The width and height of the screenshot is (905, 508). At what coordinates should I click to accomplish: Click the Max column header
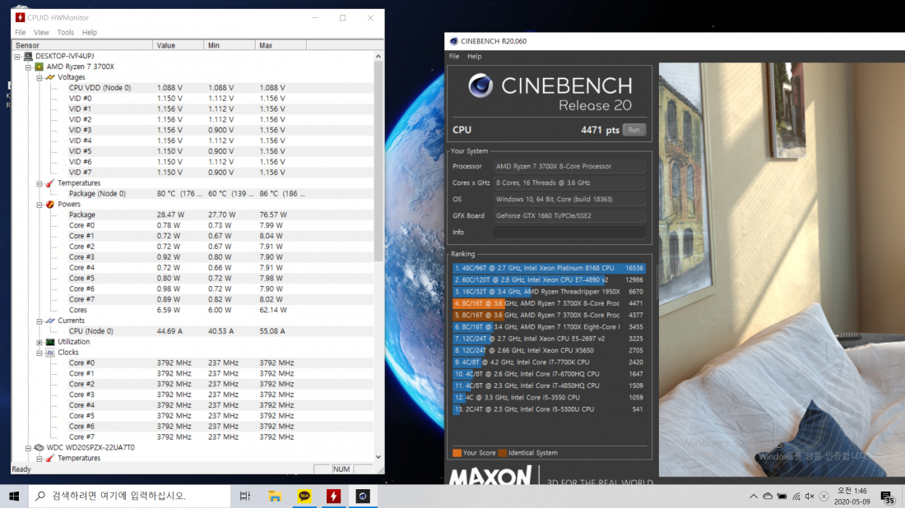point(281,45)
